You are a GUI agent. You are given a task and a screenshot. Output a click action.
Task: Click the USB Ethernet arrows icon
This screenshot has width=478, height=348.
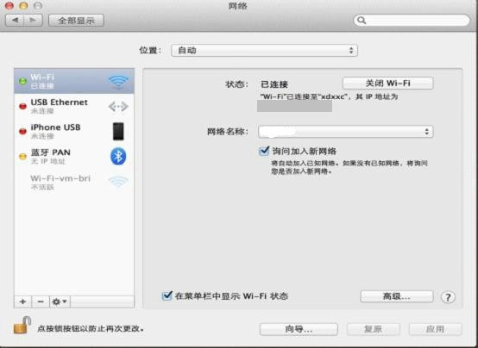[x=118, y=107]
